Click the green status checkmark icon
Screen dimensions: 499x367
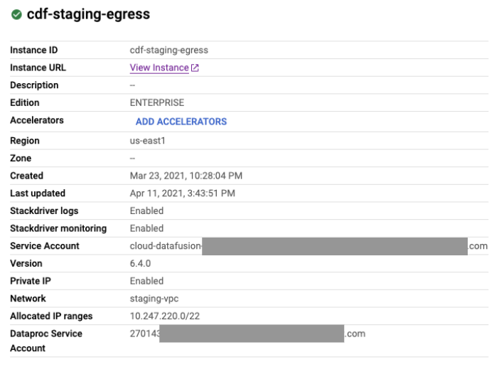point(16,15)
